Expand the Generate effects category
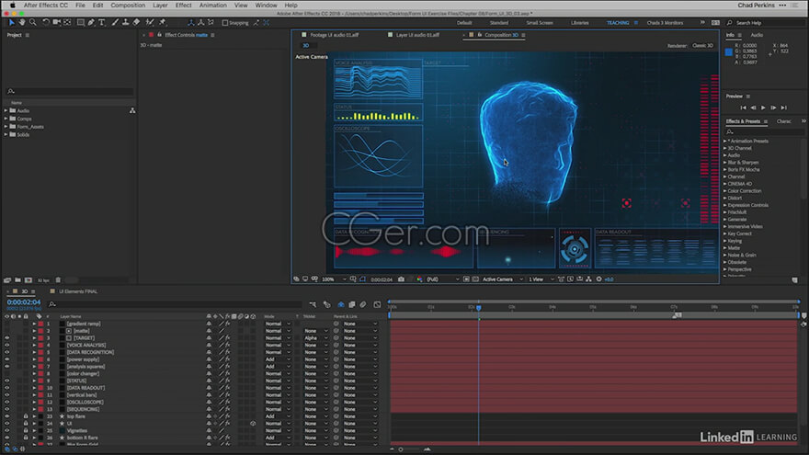Viewport: 809px width, 455px height. [725, 220]
